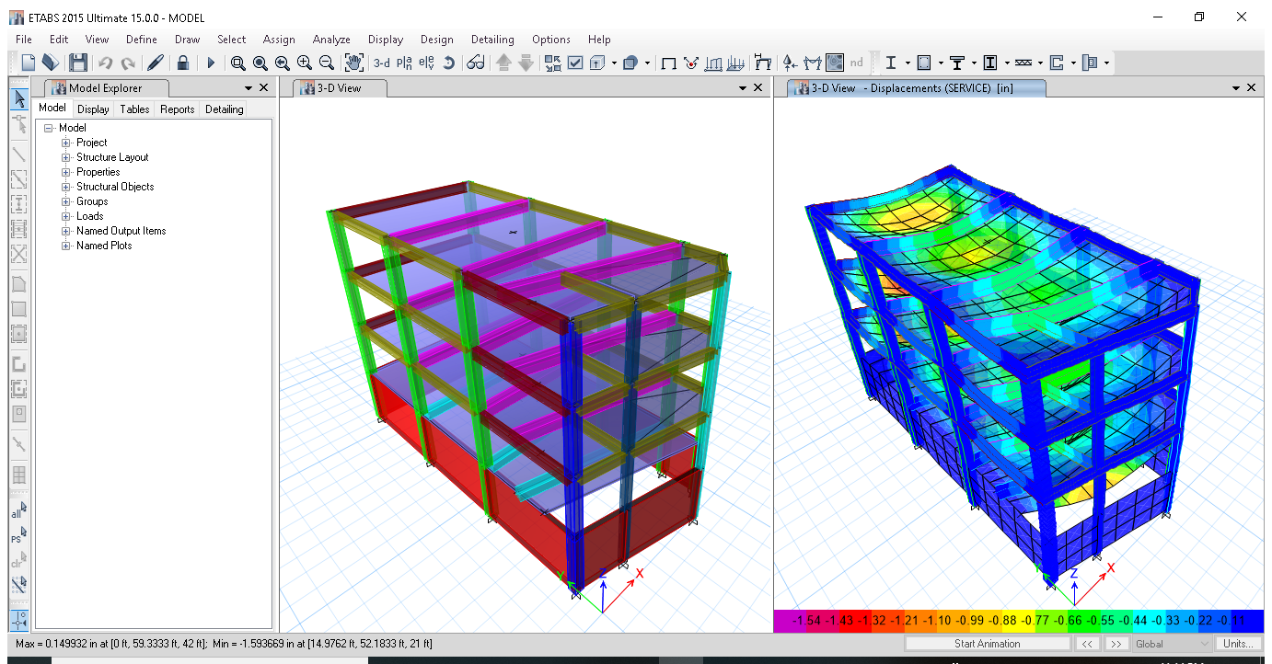This screenshot has height=664, width=1272.
Task: Click the 'PS' previous selection tool
Action: click(18, 535)
